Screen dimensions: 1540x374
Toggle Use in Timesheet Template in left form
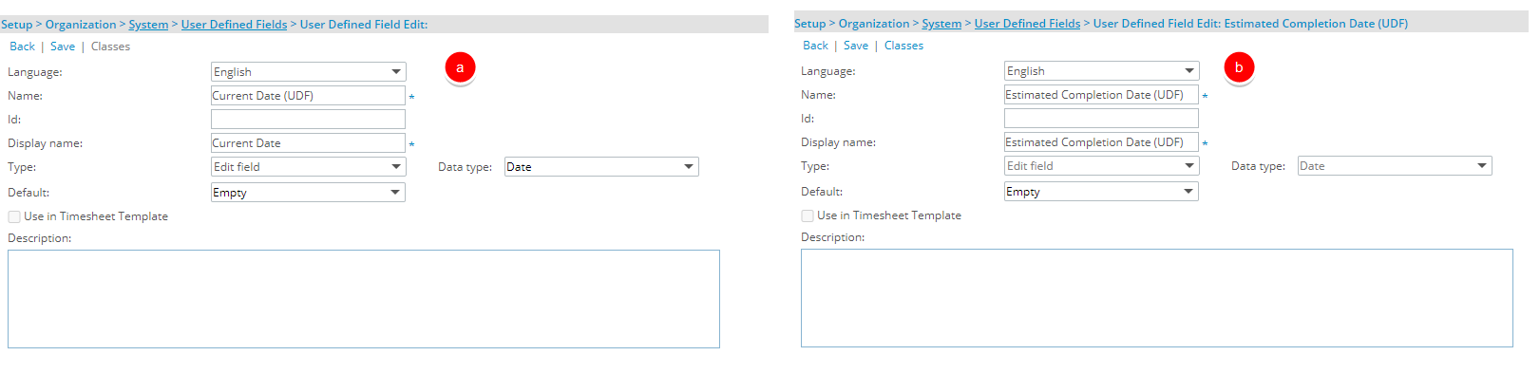point(14,216)
